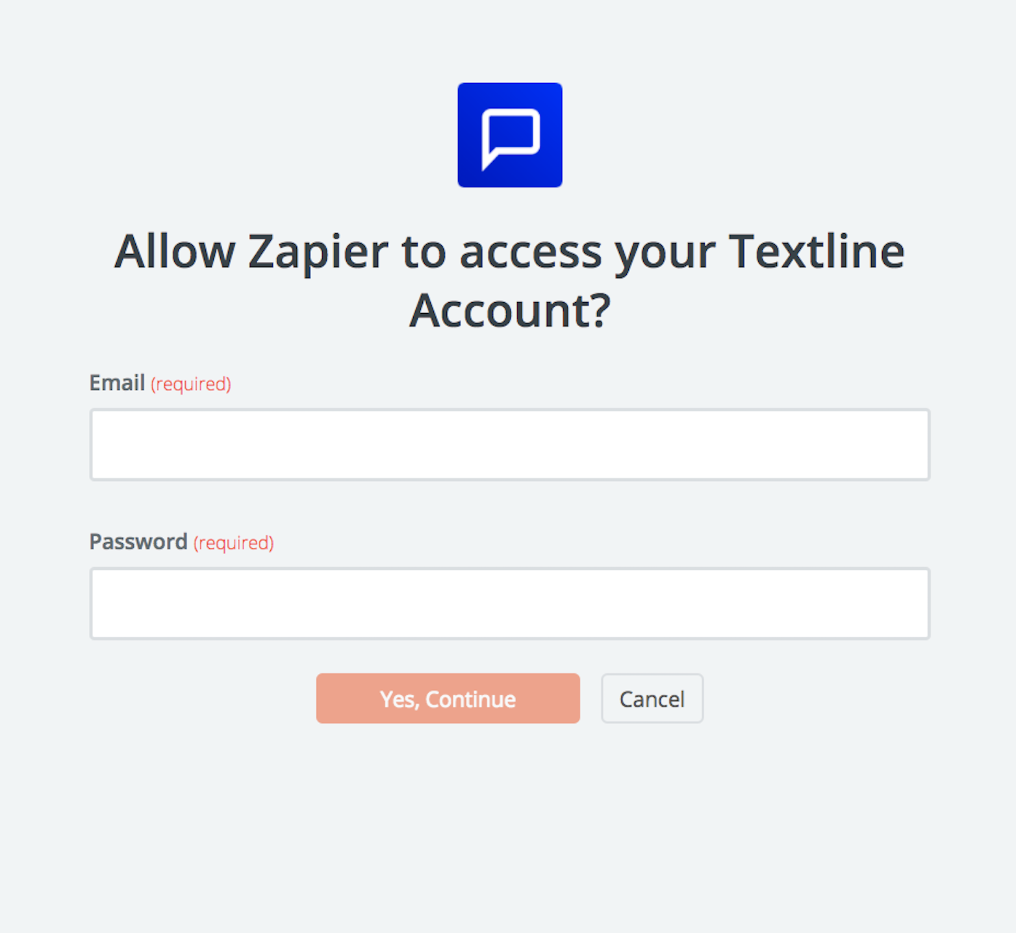The image size is (1016, 933).
Task: Confirm with Yes, Continue button
Action: (448, 698)
